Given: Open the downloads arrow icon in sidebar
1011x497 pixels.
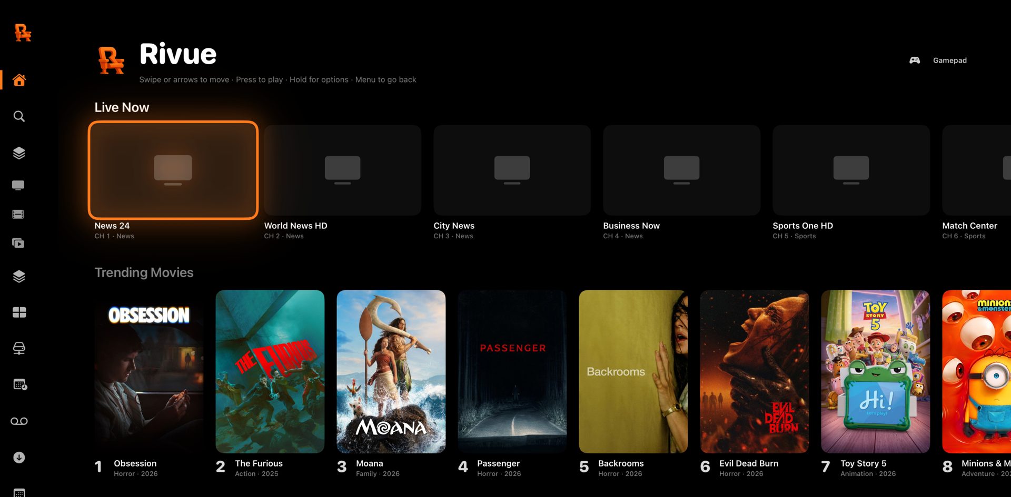Looking at the screenshot, I should click(x=19, y=458).
